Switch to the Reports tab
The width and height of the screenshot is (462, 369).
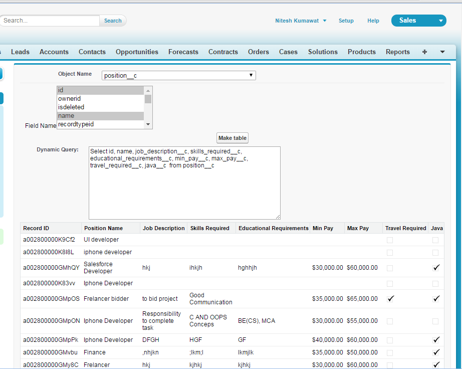397,52
